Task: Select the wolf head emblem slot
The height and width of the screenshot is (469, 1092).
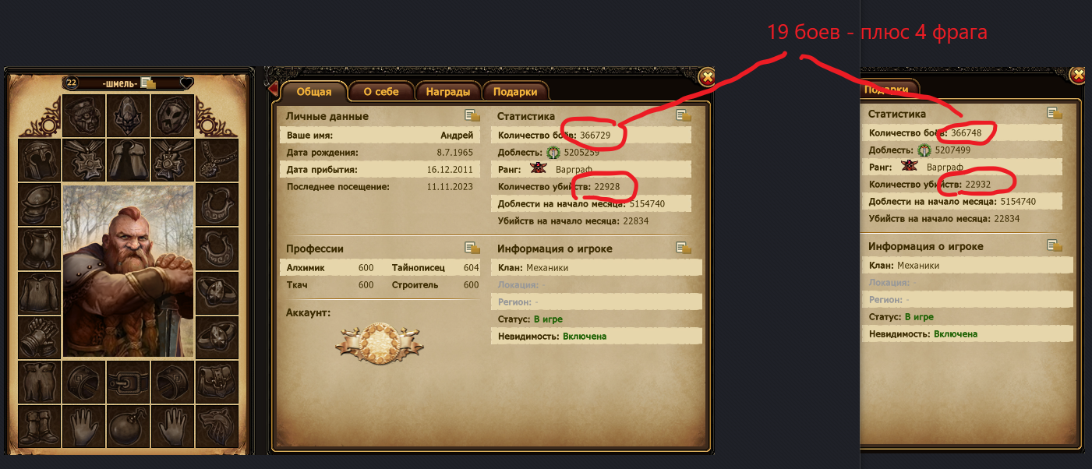Action: click(217, 426)
